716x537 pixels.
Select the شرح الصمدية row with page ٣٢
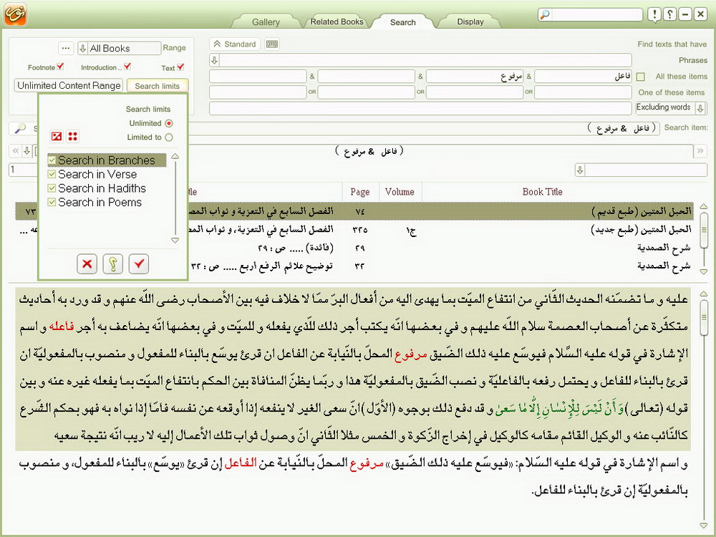354,266
